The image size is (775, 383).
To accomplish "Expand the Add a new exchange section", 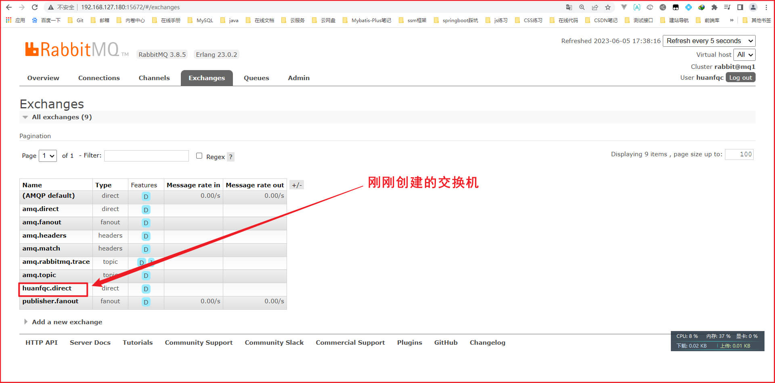I will click(63, 322).
